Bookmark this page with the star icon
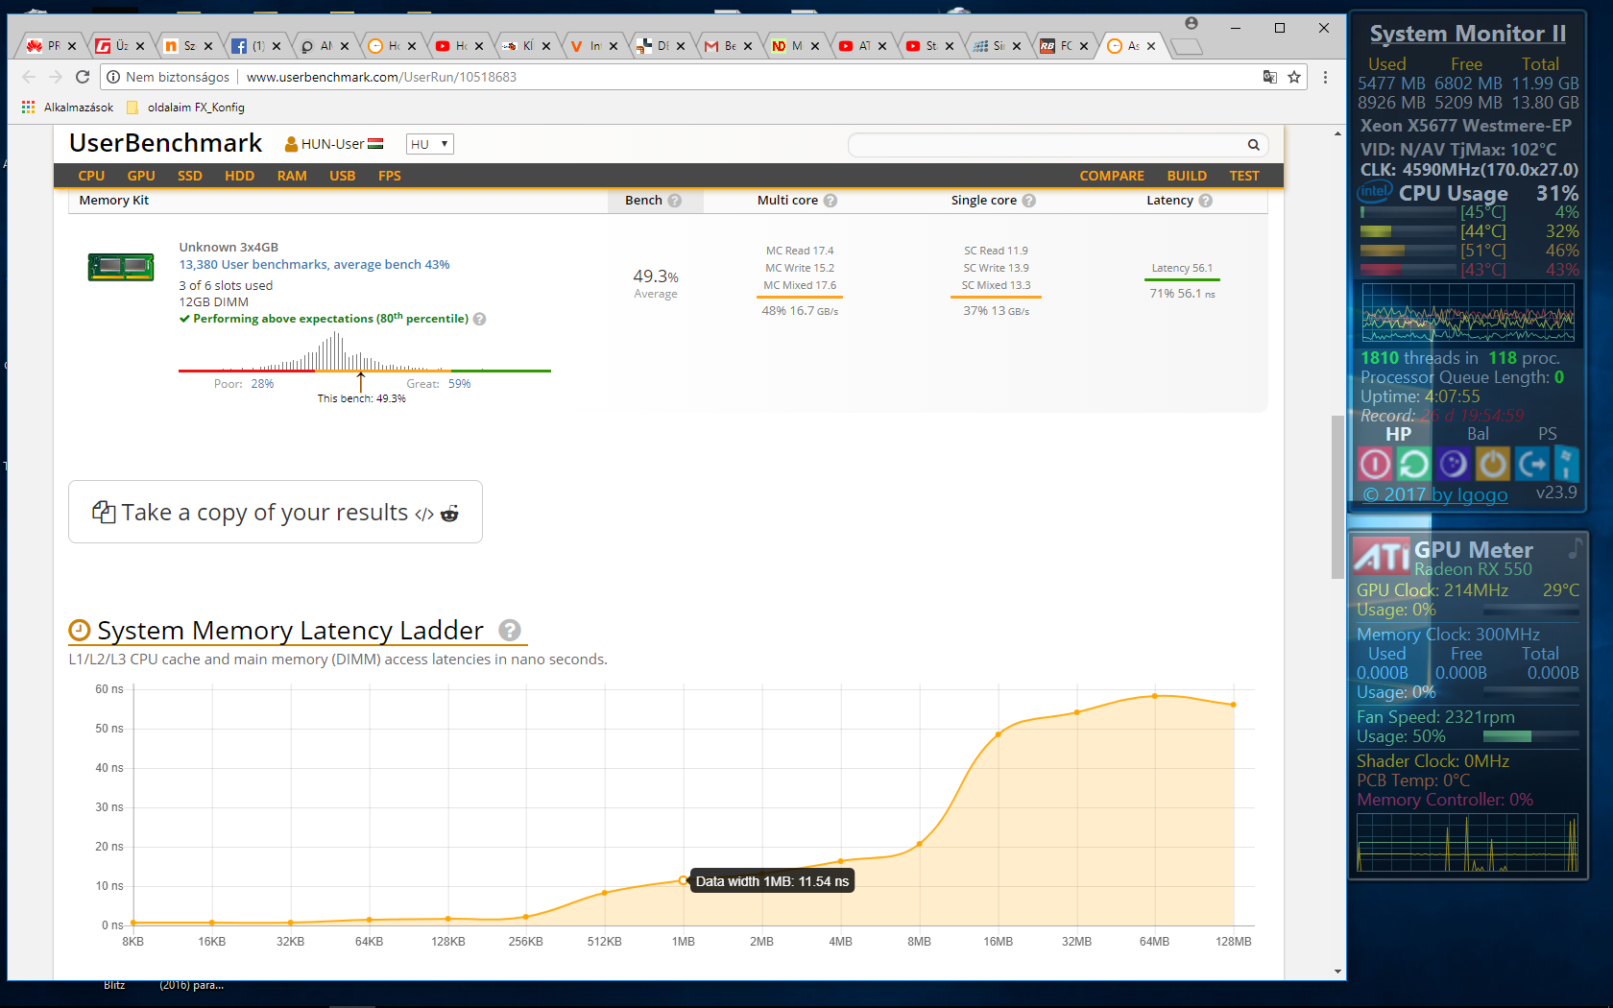 click(x=1294, y=77)
